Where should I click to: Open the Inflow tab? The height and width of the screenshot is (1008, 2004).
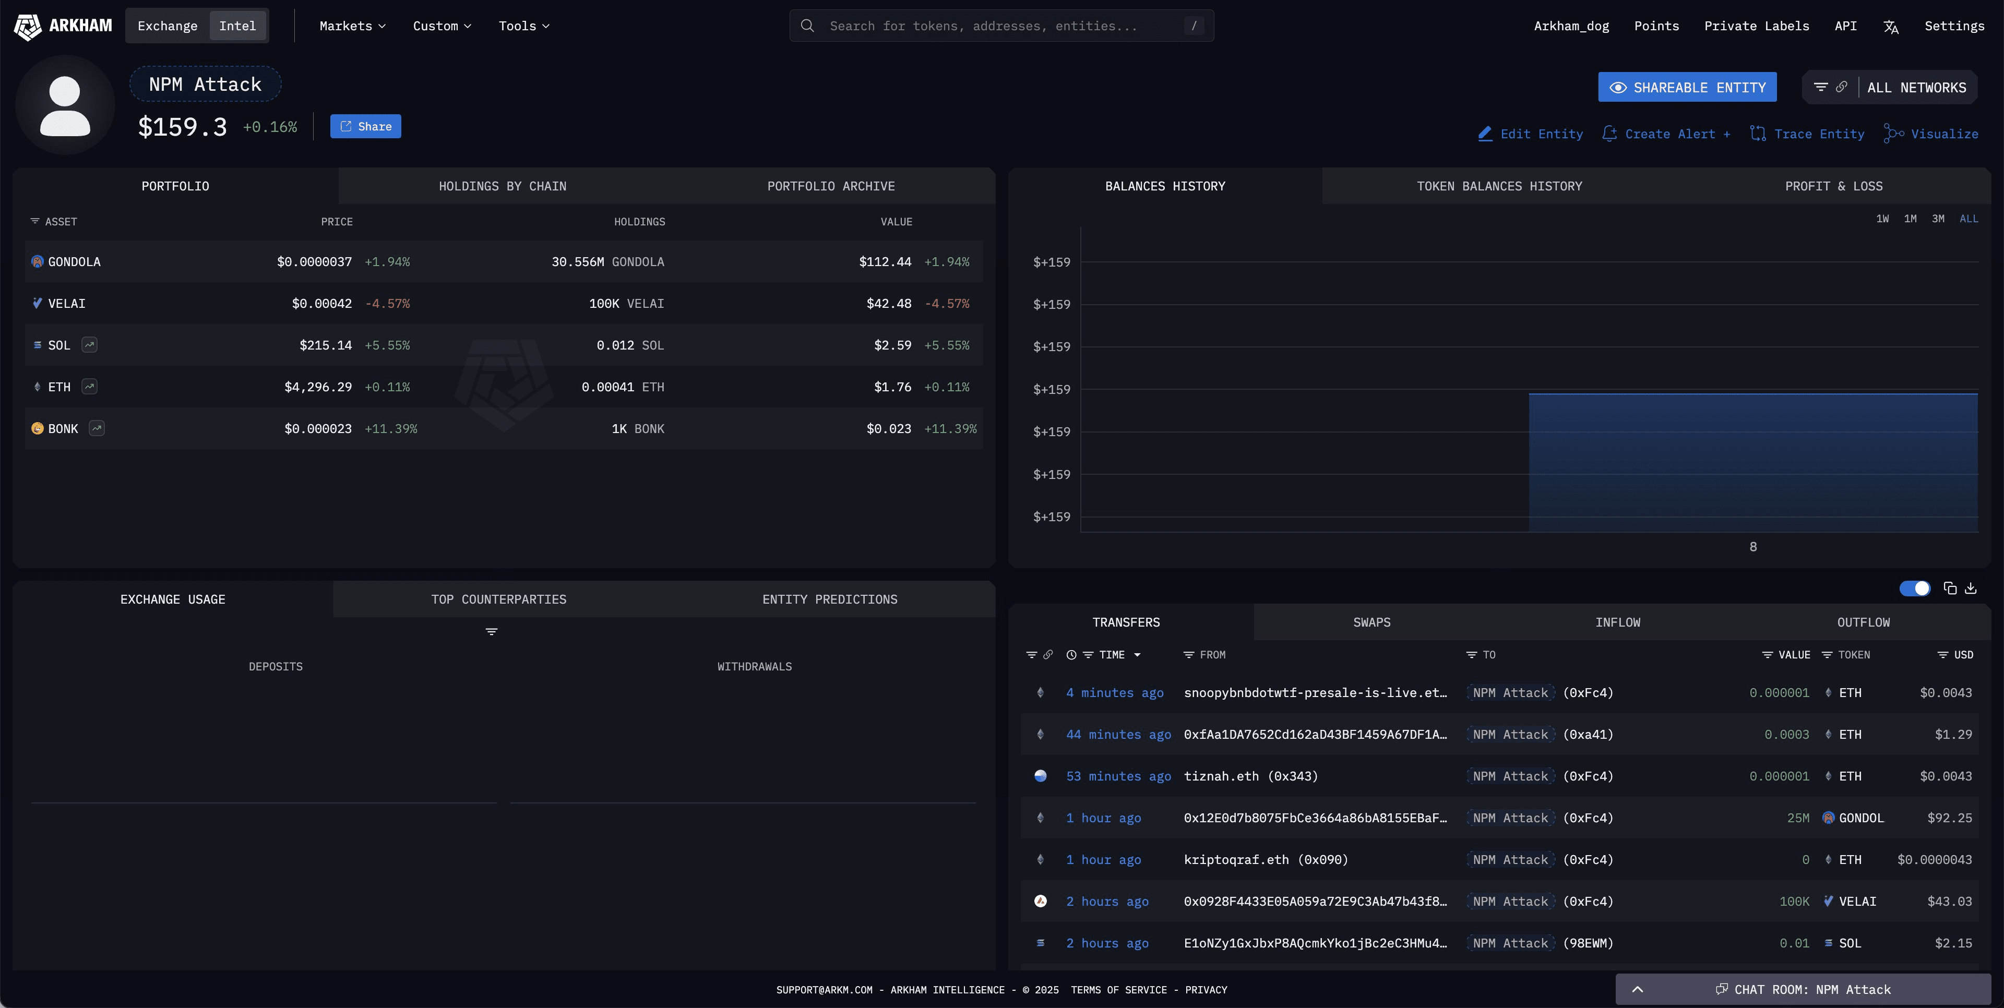[x=1617, y=622]
